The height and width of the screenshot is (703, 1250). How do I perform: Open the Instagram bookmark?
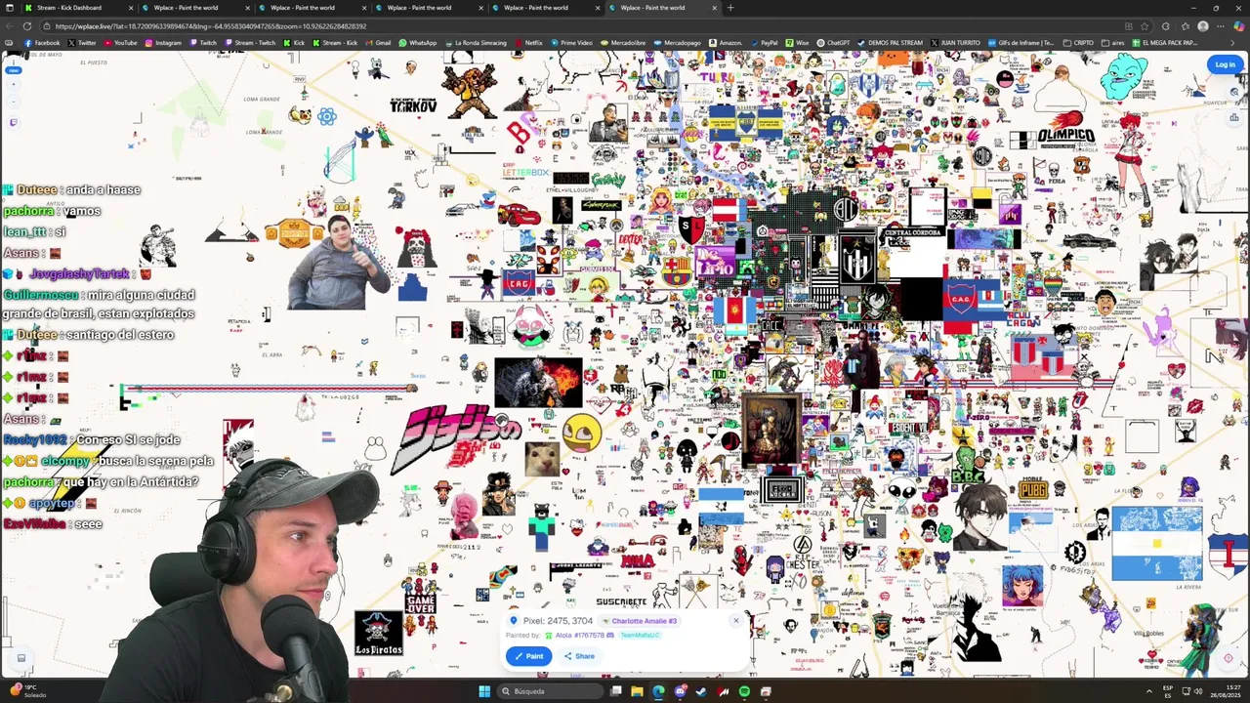162,43
